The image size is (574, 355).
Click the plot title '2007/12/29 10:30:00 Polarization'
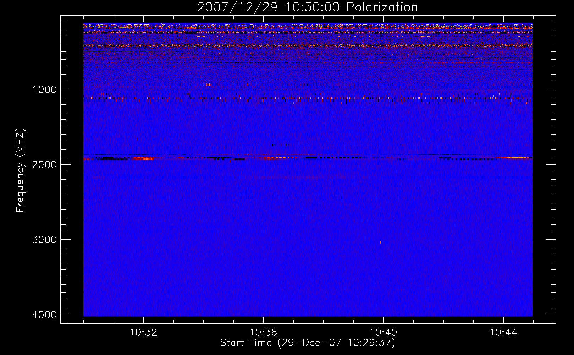tap(308, 7)
